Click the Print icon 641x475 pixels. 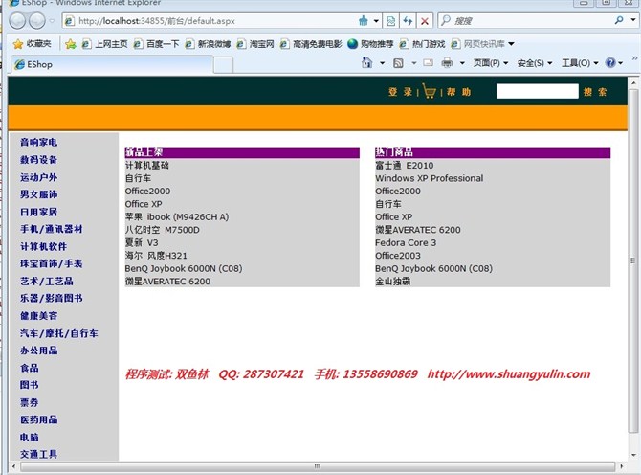click(x=447, y=62)
